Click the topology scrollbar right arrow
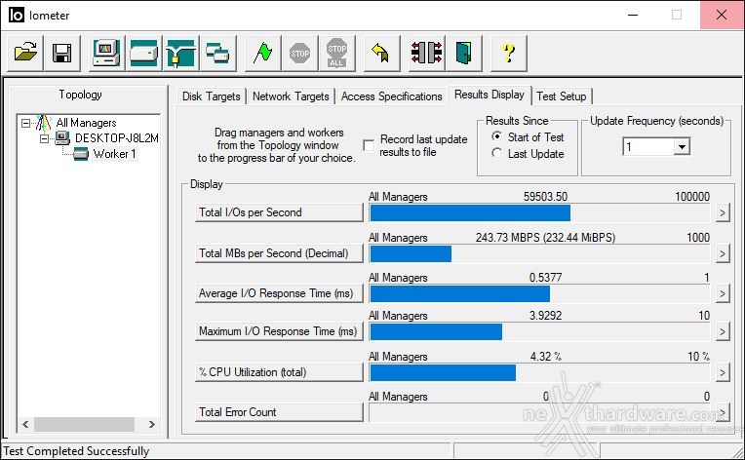The width and height of the screenshot is (745, 460). [152, 424]
